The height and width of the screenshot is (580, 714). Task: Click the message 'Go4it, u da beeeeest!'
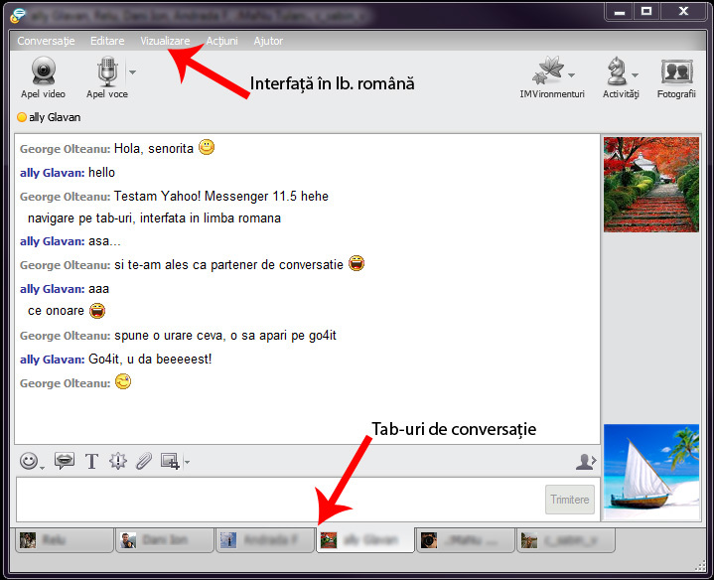150,360
